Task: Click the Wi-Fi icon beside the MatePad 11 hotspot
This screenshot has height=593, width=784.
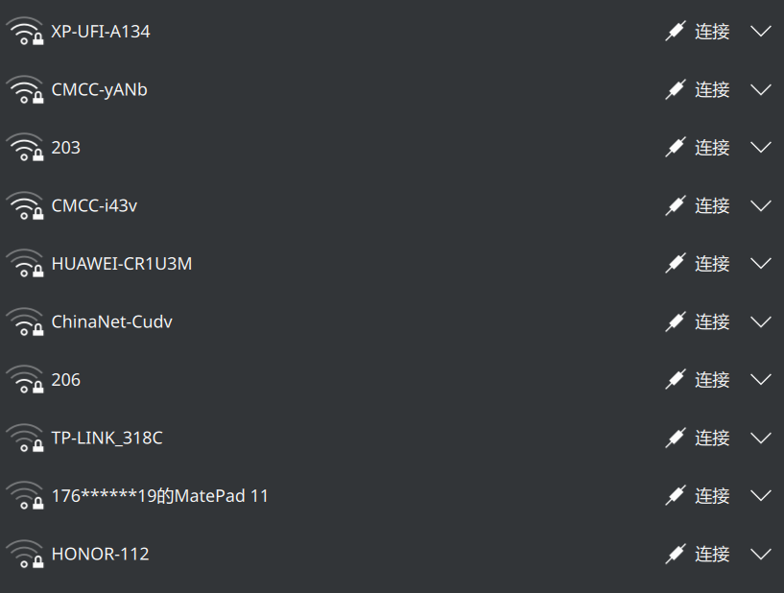Action: coord(25,496)
